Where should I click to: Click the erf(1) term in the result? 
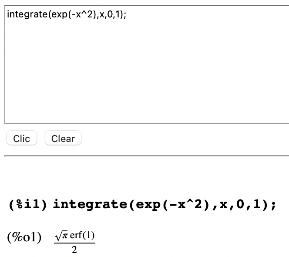point(82,235)
